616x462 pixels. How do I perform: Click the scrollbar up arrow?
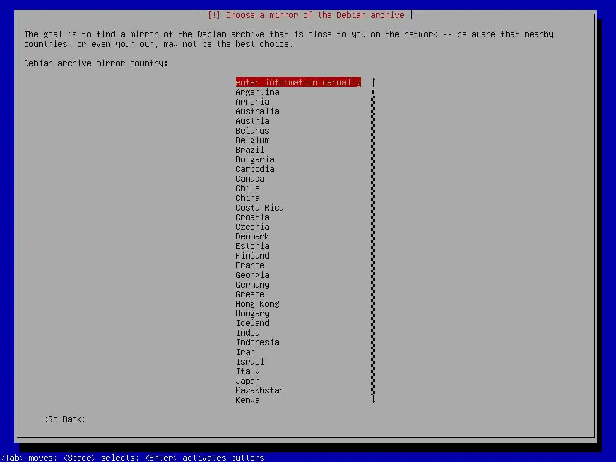[373, 82]
